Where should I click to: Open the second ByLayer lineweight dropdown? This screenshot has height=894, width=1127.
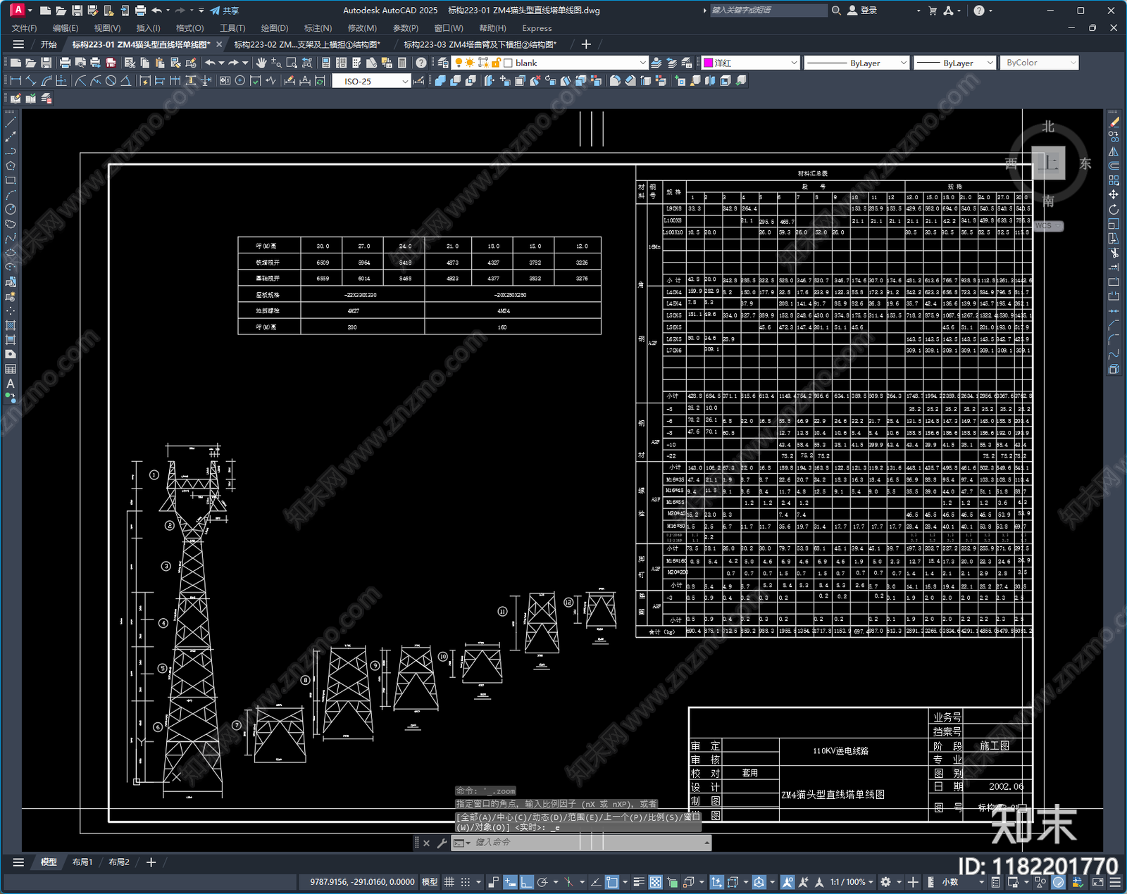[x=955, y=63]
